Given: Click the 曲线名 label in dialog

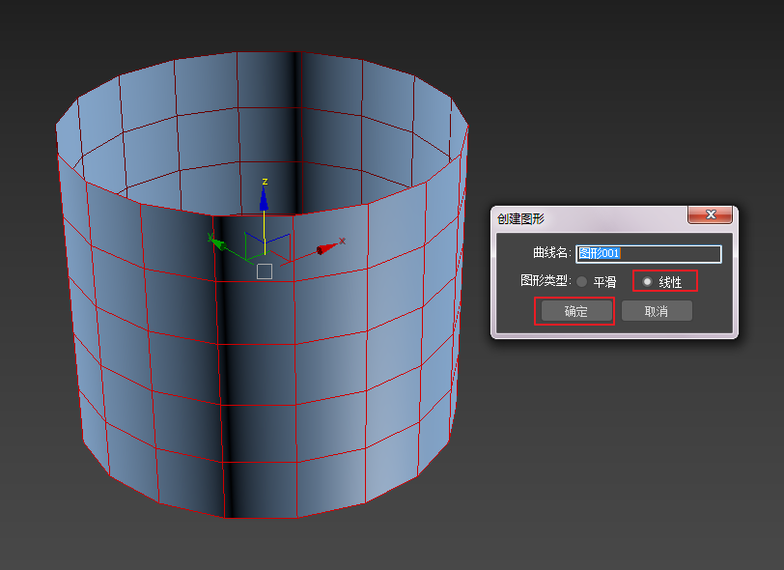Looking at the screenshot, I should (x=551, y=253).
